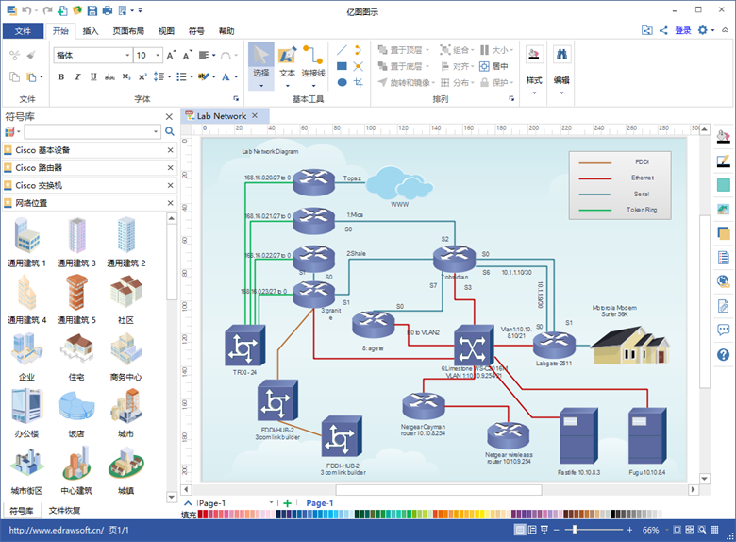This screenshot has height=542, width=736.
Task: Click the Print icon in quick access toolbar
Action: coord(108,10)
